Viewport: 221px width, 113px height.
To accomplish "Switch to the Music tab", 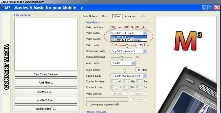I will pyautogui.click(x=105, y=16).
